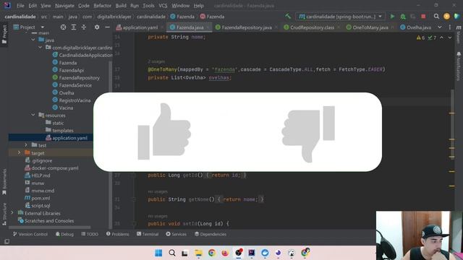
Task: Open the VCS menu
Action: [x=163, y=6]
